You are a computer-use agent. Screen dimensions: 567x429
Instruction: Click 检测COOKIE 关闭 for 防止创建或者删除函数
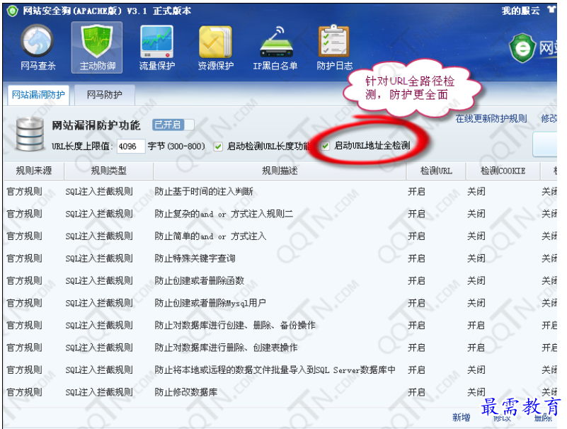pos(476,281)
